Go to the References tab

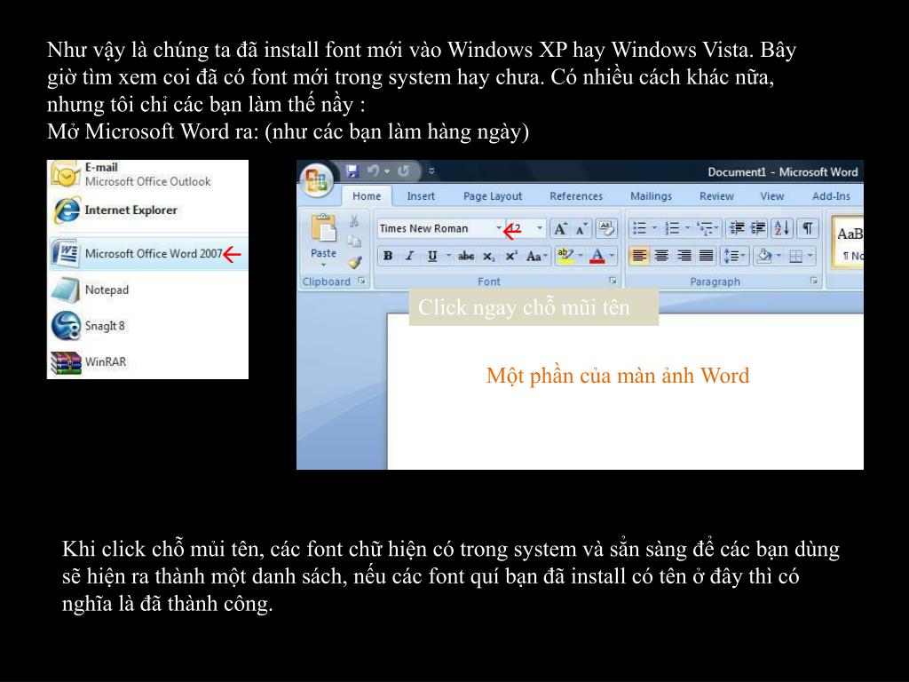click(575, 196)
